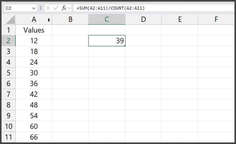Viewport: 236px width, 144px height.
Task: Click the Values header cell in A1
Action: tap(34, 30)
